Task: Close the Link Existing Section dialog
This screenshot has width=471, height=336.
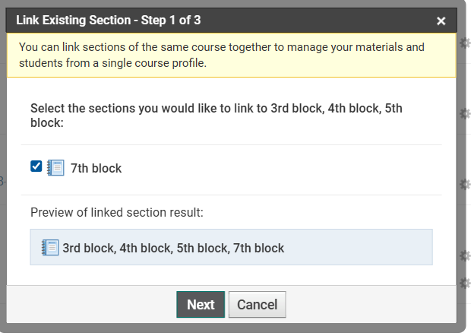Action: point(441,21)
